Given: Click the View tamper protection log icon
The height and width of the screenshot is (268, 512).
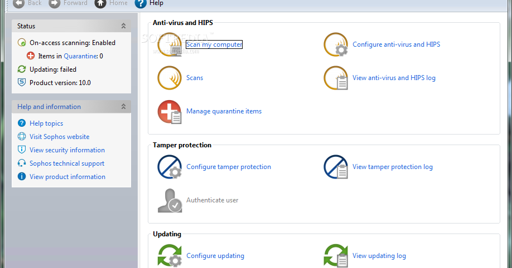Looking at the screenshot, I should click(x=336, y=167).
